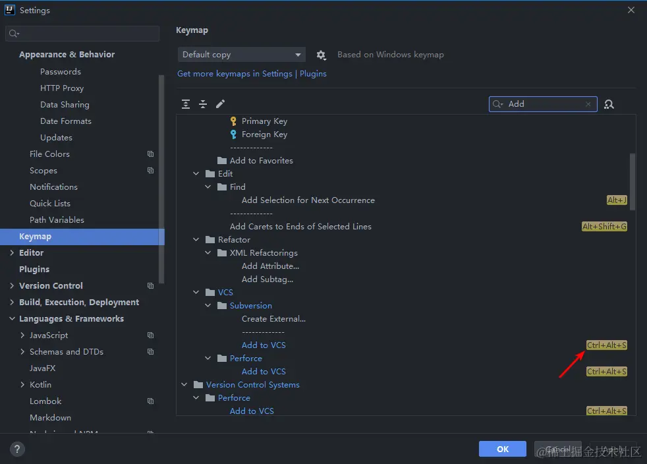The width and height of the screenshot is (647, 464).
Task: Expand the Editor settings section
Action: pos(12,252)
